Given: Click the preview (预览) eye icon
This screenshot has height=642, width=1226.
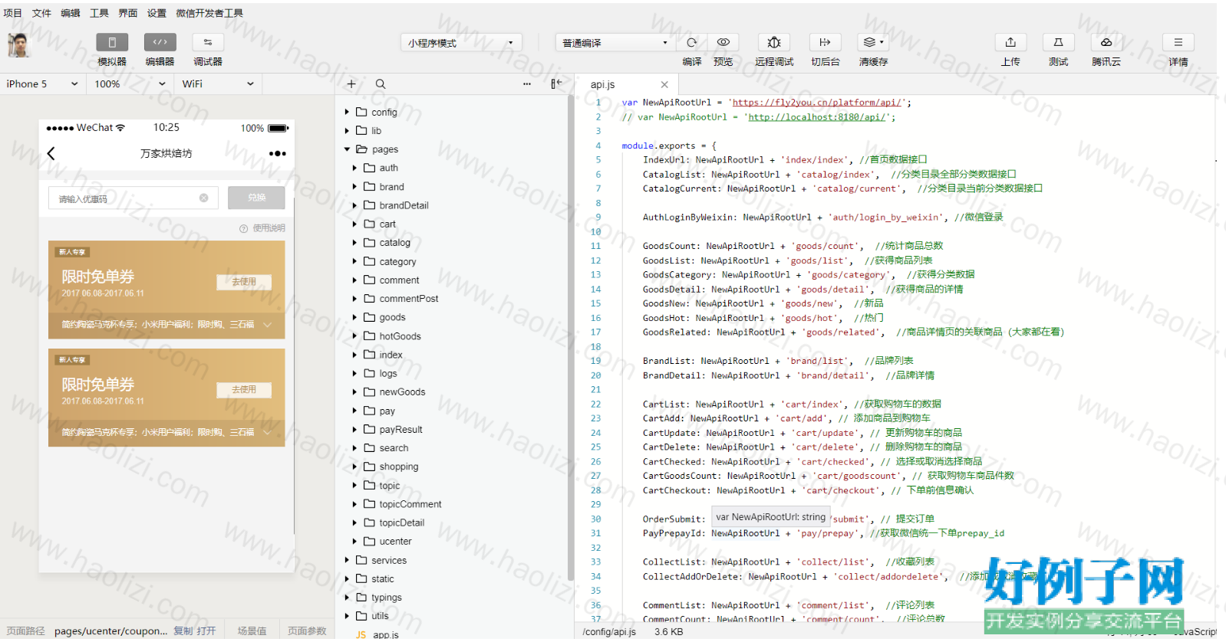Looking at the screenshot, I should [723, 42].
